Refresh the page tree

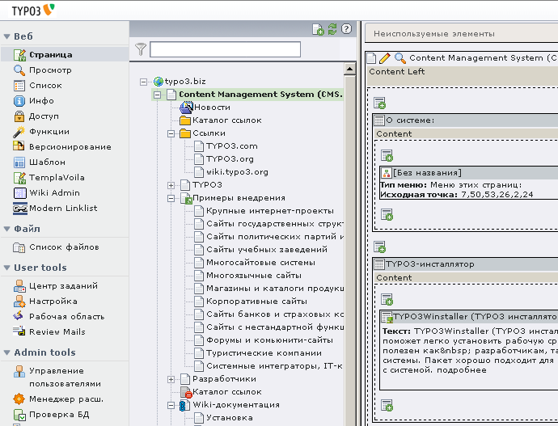tap(332, 29)
